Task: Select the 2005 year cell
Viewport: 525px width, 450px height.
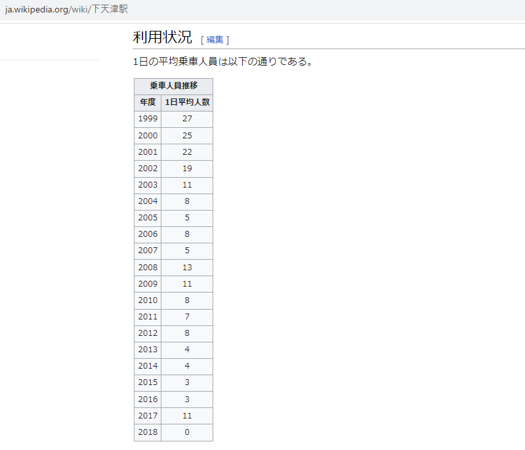Action: [x=148, y=218]
